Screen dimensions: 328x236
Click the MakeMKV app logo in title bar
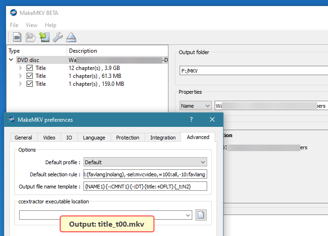14,13
